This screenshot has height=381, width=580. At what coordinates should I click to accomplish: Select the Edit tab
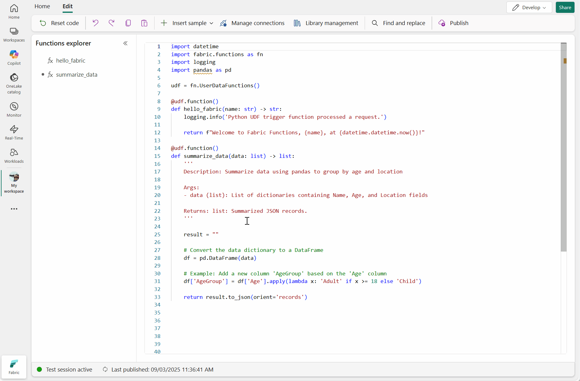(x=67, y=6)
